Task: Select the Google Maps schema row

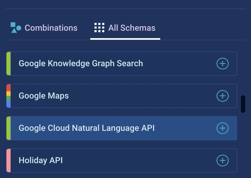Action: pos(122,96)
